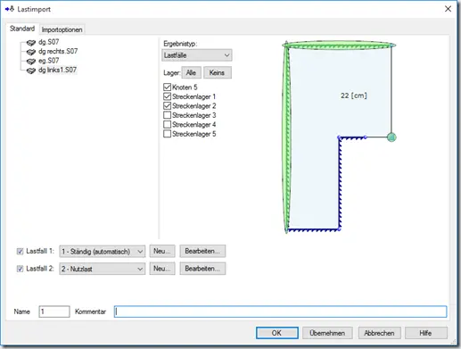The image size is (461, 349).
Task: Select dg.S07 in the tree
Action: [49, 42]
